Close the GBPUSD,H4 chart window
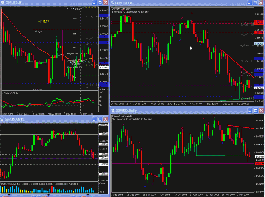Image resolution: width=265 pixels, height=197 pixels. [x=261, y=3]
